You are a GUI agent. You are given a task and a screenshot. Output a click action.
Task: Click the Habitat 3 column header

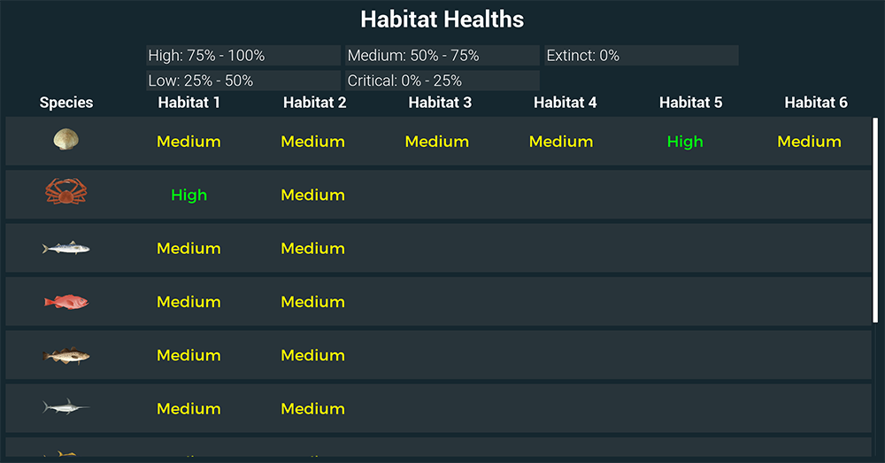pyautogui.click(x=440, y=103)
